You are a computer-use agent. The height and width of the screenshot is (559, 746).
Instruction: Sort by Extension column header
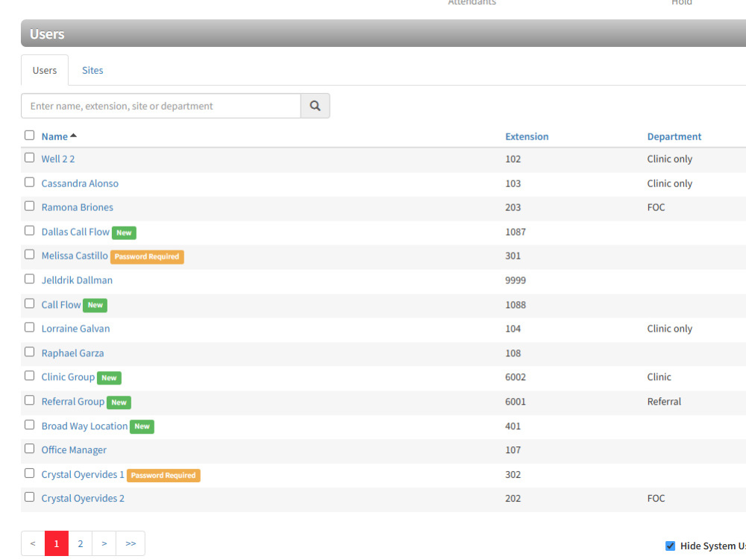(x=527, y=136)
